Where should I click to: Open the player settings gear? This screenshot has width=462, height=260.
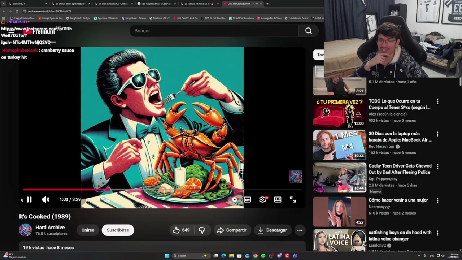[262, 199]
